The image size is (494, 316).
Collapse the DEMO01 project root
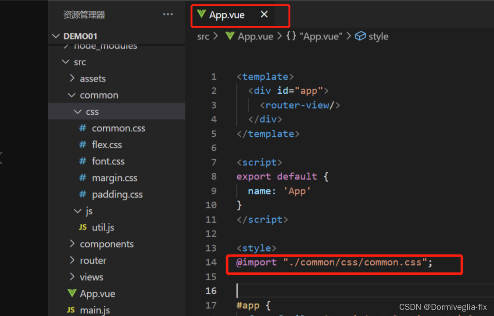point(56,36)
